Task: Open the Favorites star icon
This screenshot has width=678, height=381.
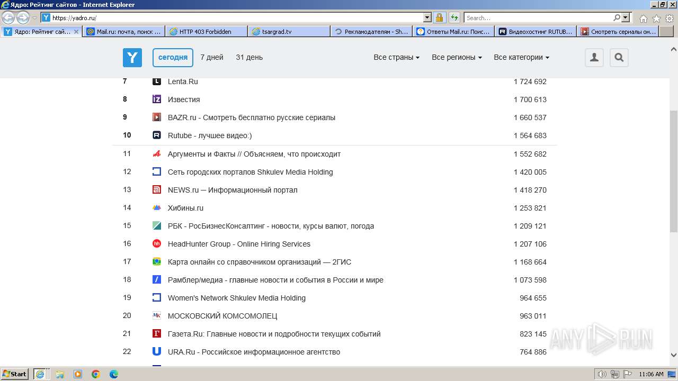Action: 656,19
